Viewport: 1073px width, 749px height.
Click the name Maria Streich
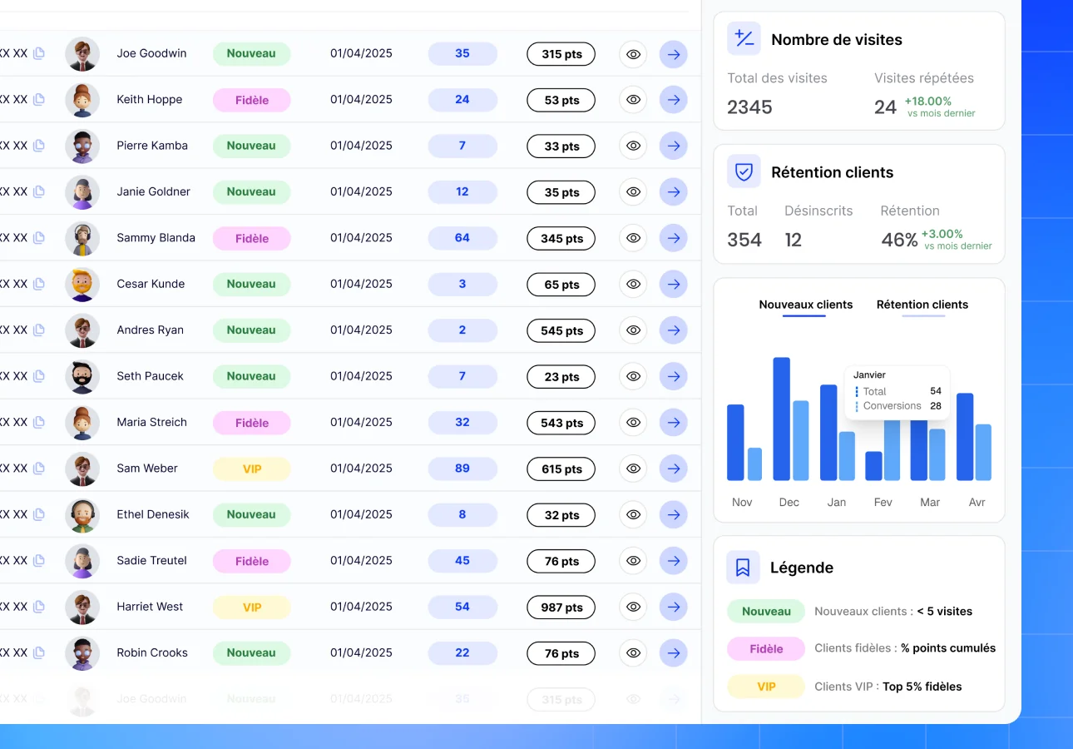pyautogui.click(x=152, y=422)
